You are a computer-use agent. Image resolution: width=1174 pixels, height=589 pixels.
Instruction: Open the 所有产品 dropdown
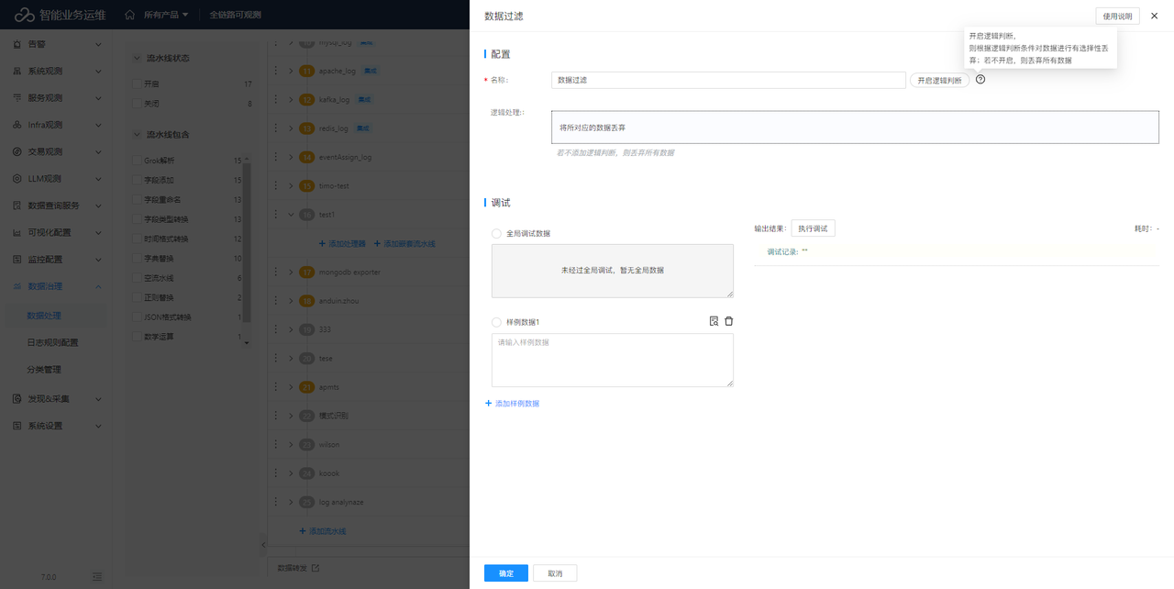[165, 15]
